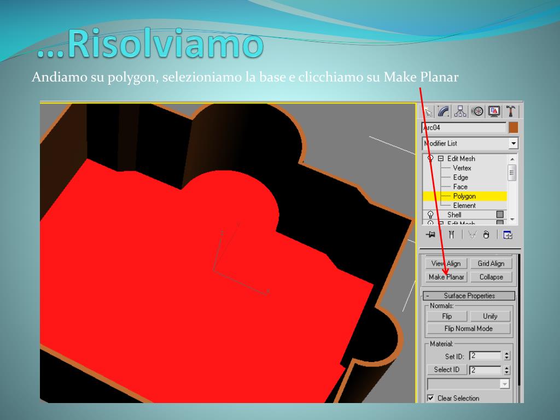Screen dimensions: 560x420
Task: Enable Clear Selection checkbox
Action: tap(431, 398)
